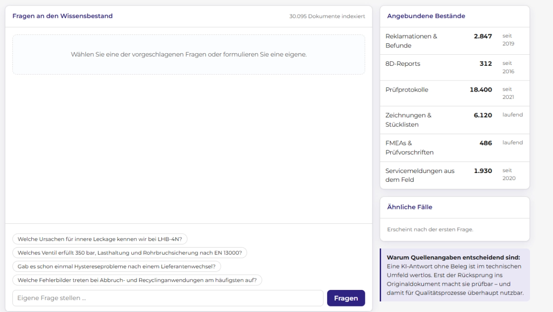Screen dimensions: 553x312
Task: Click the 18.400 count value
Action: [x=481, y=90]
